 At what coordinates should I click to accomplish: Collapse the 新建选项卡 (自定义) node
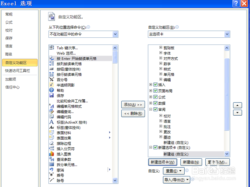coord(151,147)
